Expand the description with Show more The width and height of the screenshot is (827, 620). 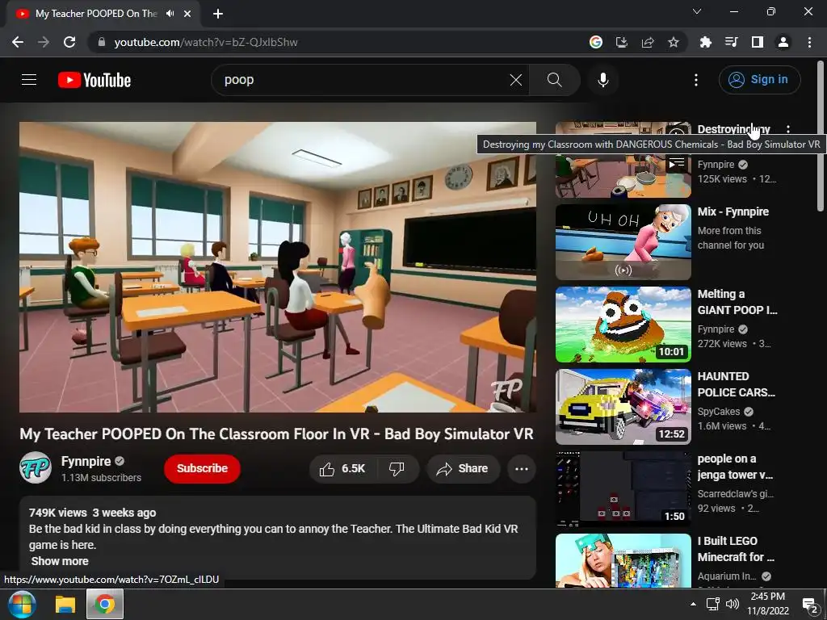coord(60,561)
